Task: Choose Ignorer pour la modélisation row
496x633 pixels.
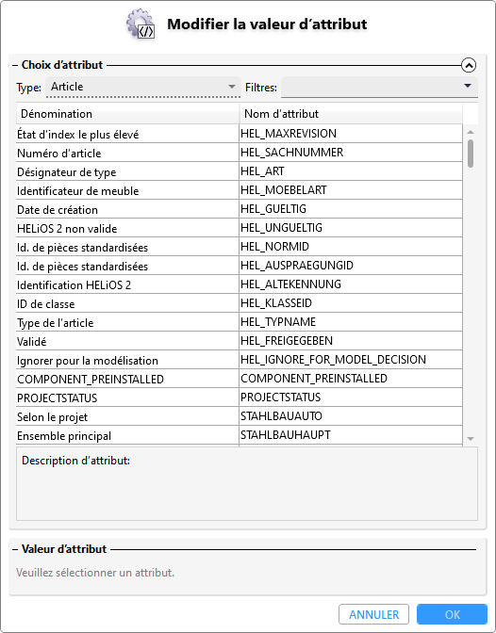Action: [239, 360]
